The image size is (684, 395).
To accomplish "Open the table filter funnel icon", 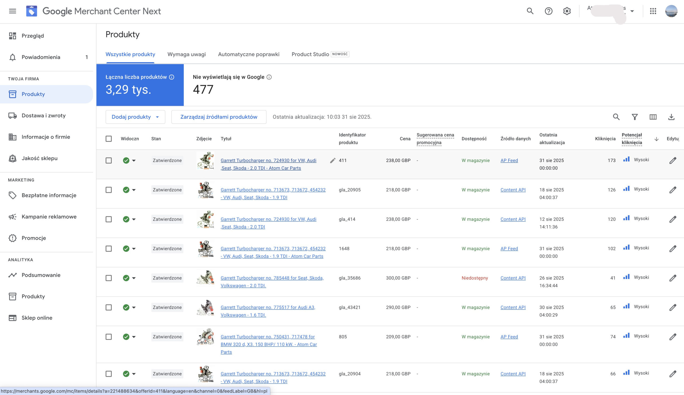I will coord(635,117).
